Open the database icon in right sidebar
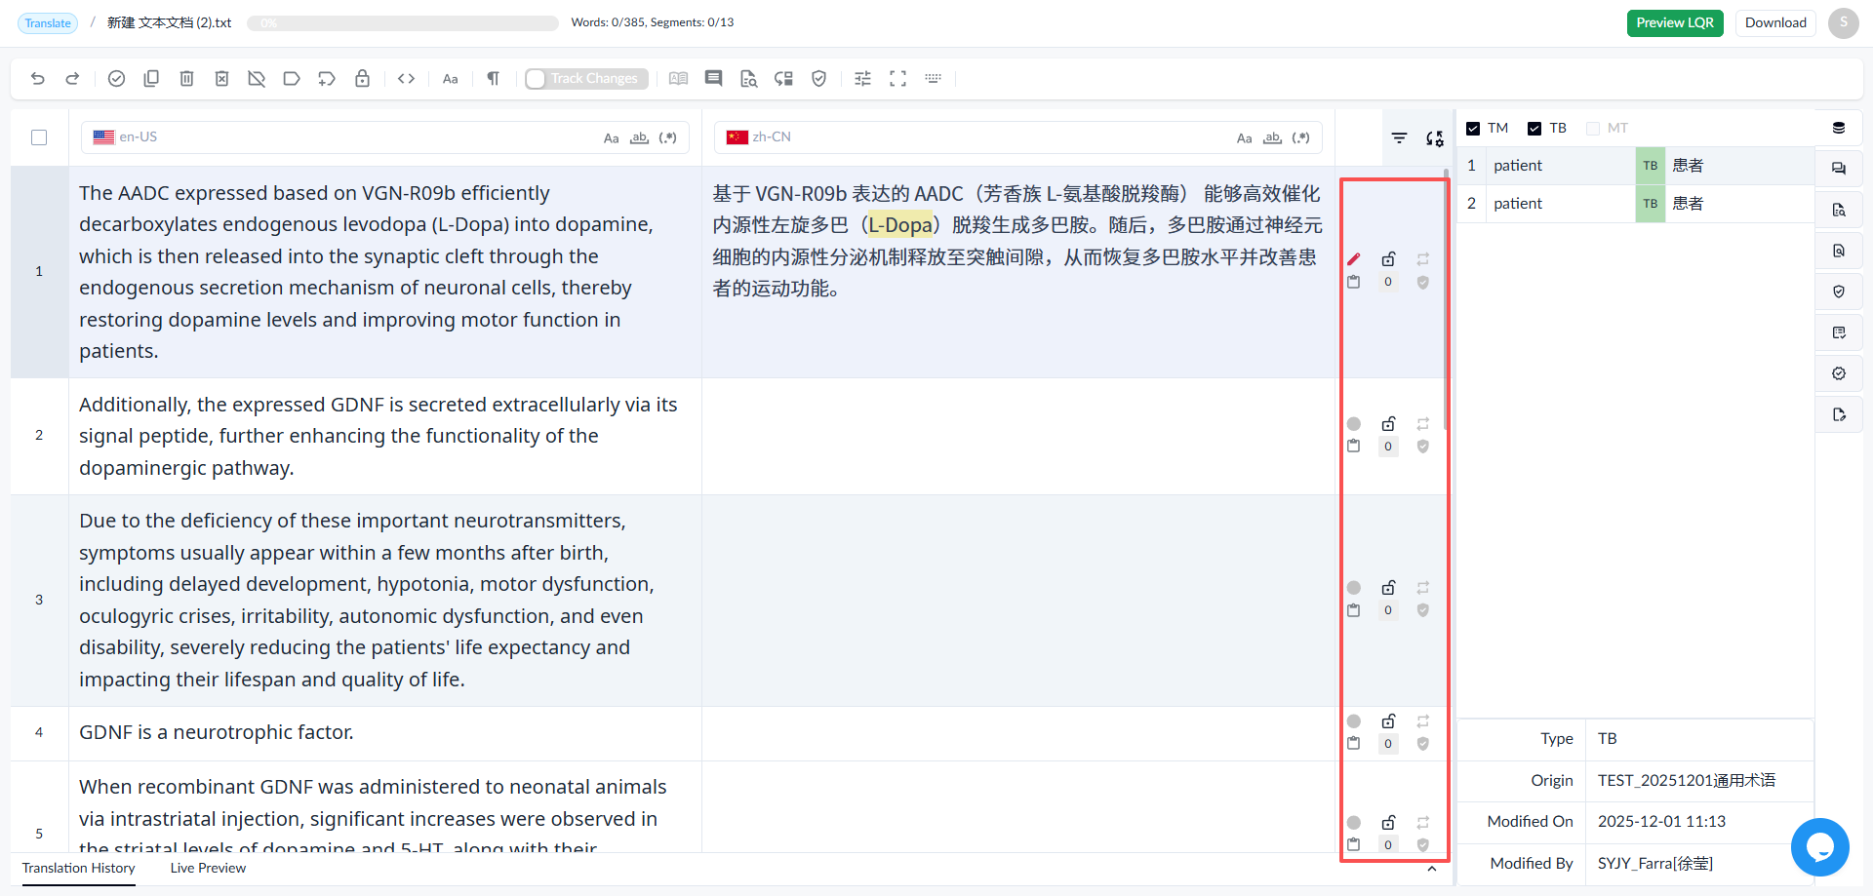The image size is (1873, 896). [x=1839, y=129]
